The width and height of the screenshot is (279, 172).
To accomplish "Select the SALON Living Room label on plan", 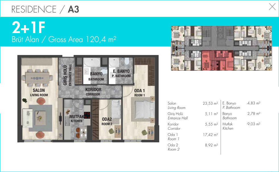I will click(39, 93).
